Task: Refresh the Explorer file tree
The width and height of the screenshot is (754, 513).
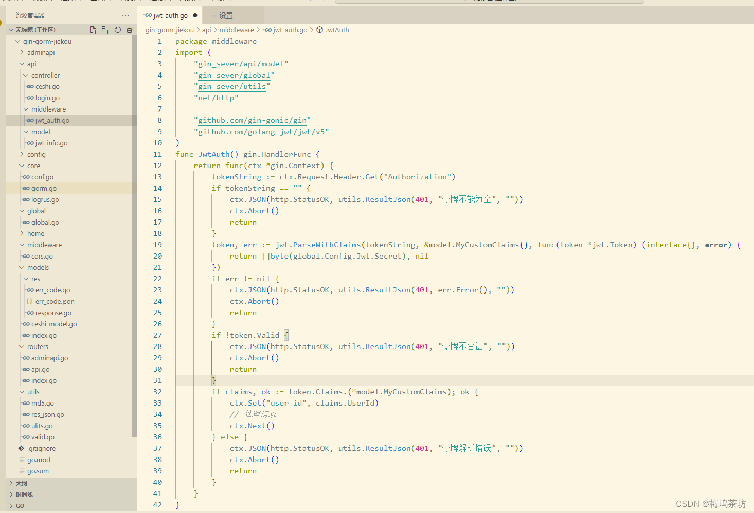Action: (118, 29)
